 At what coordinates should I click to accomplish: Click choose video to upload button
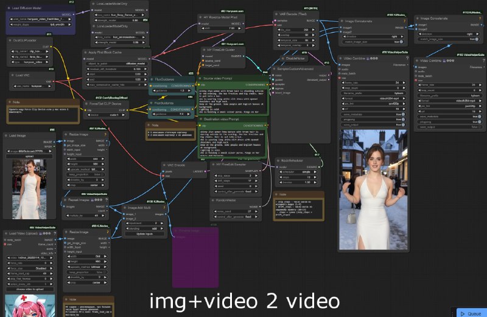point(30,289)
